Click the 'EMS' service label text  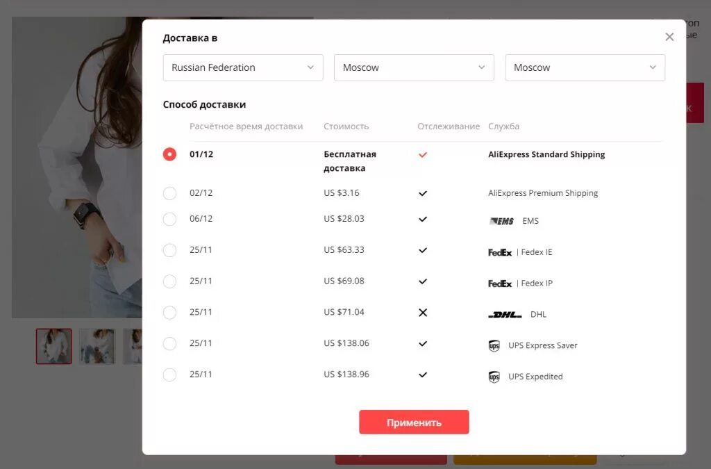click(x=530, y=221)
